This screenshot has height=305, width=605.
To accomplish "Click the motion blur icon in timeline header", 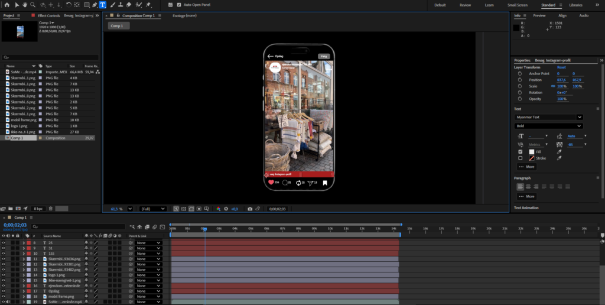I will 154,227.
